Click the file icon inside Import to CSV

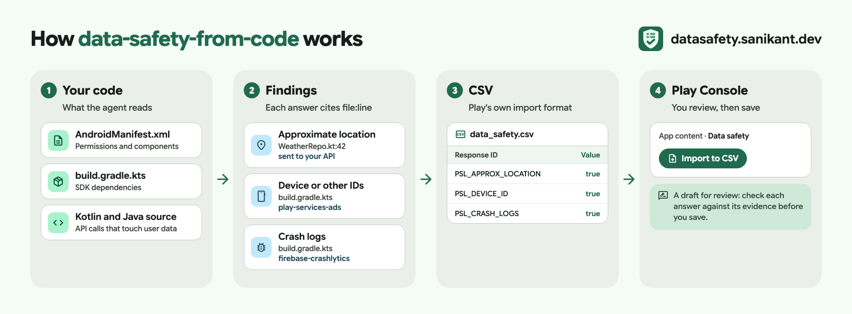pyautogui.click(x=673, y=158)
